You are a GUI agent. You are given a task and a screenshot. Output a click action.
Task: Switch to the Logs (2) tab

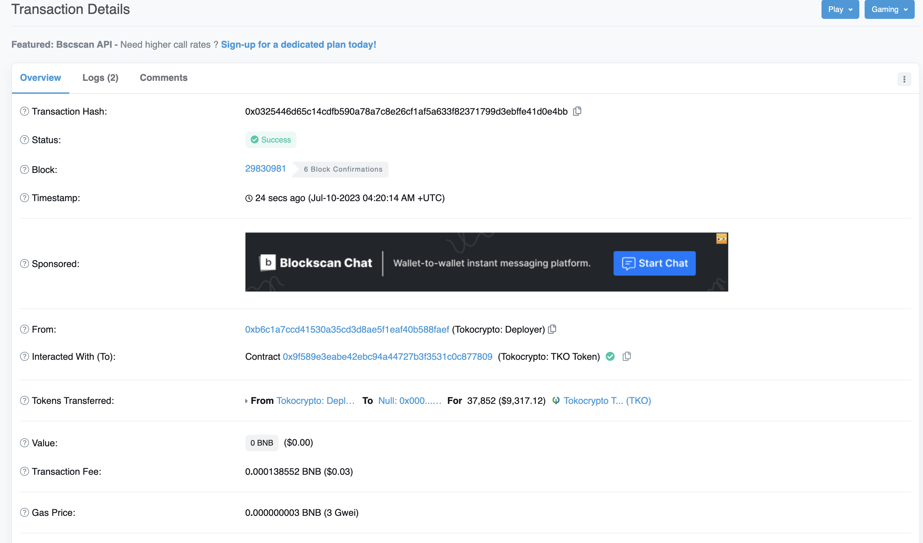[100, 78]
